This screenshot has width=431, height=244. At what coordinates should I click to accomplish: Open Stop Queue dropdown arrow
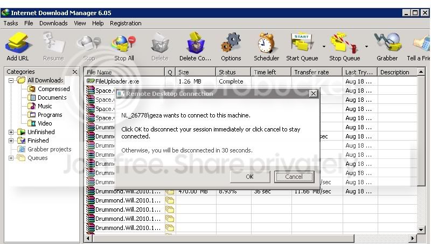(x=366, y=46)
